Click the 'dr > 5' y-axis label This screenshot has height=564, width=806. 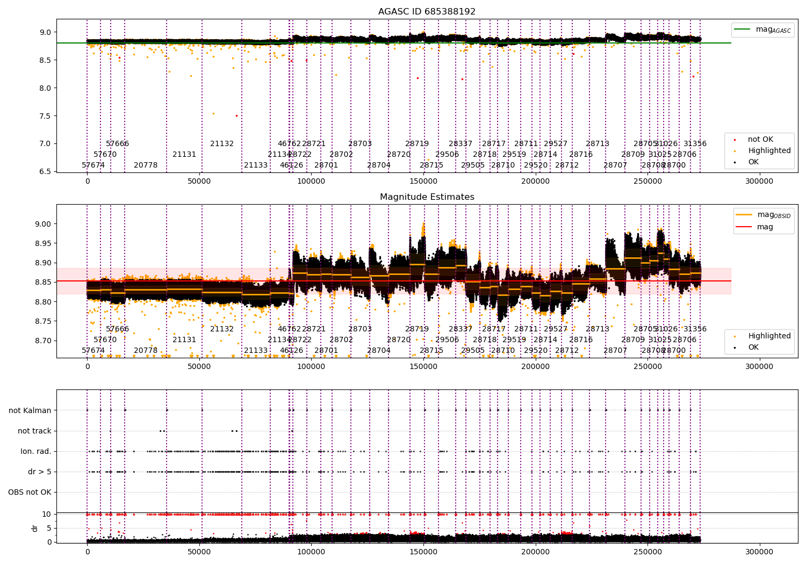[40, 472]
